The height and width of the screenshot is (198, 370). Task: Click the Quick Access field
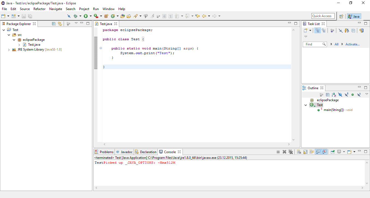click(x=323, y=16)
